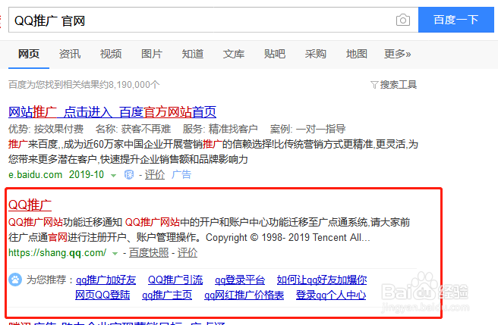The image size is (498, 325).
Task: Open the QQ推广 result title
Action: pos(30,205)
